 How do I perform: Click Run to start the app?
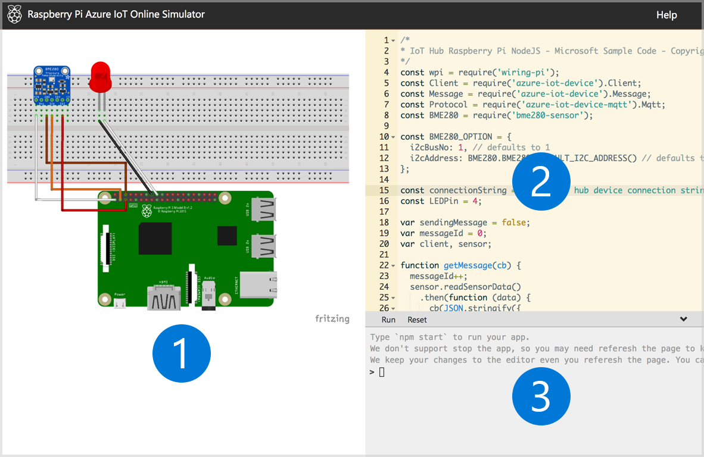click(388, 319)
